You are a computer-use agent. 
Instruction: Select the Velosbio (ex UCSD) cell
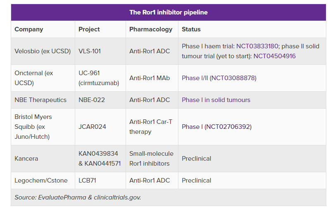tap(43, 51)
